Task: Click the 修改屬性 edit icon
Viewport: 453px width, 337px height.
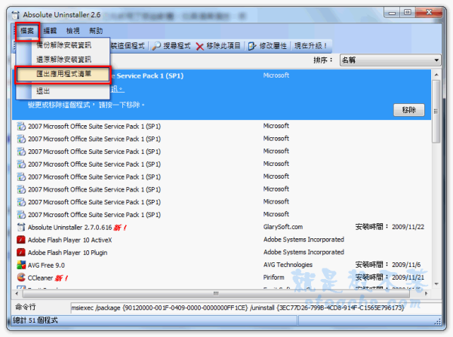Action: (x=252, y=46)
